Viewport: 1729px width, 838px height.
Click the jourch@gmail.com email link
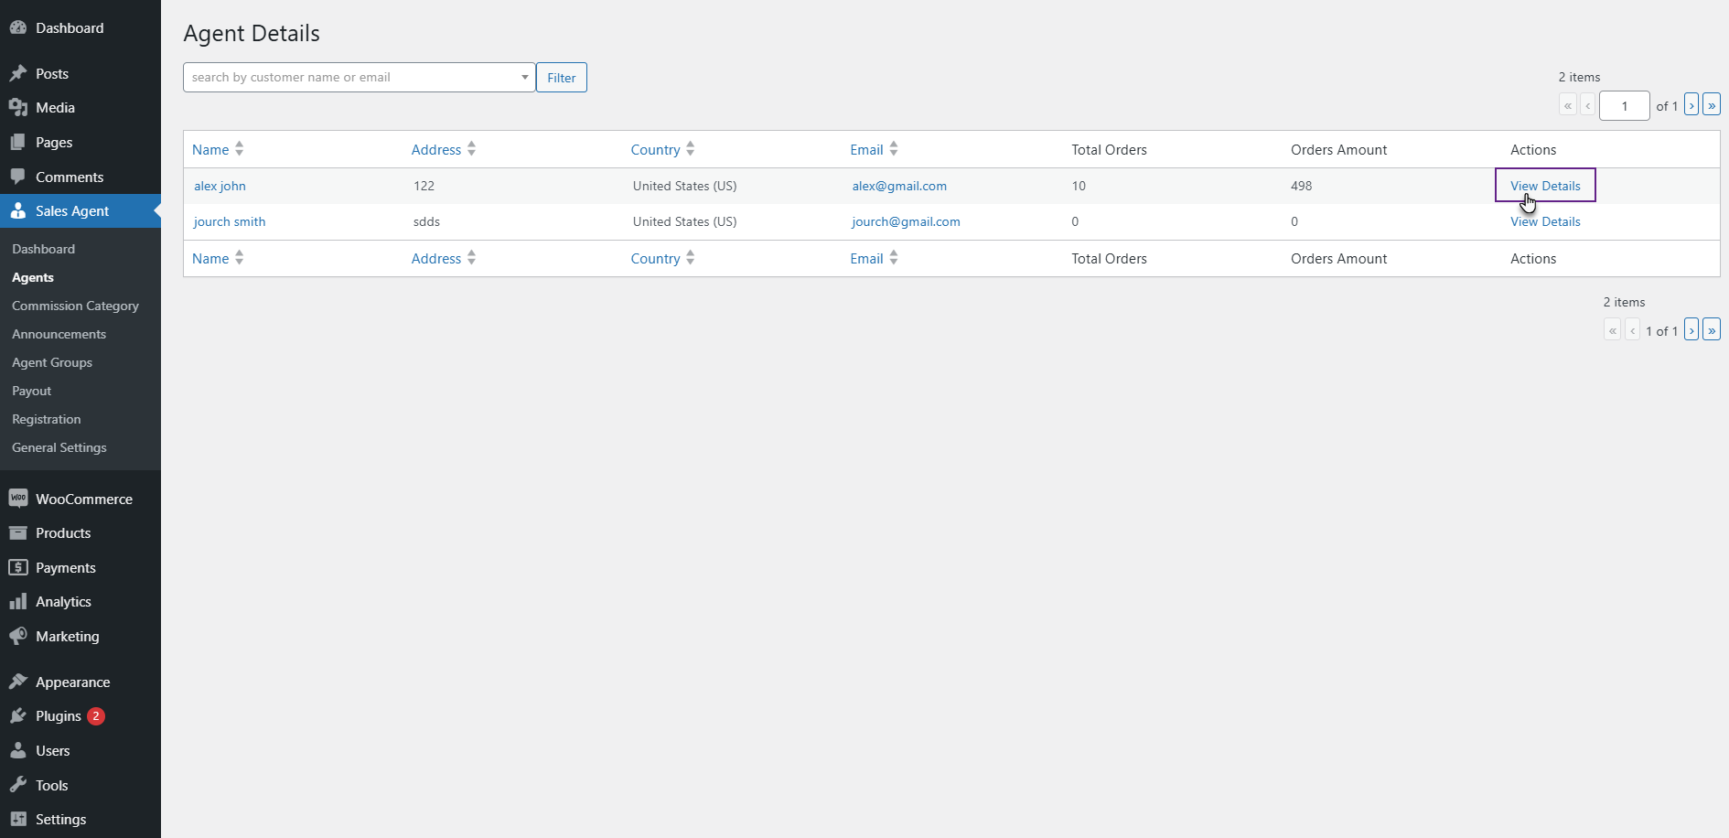click(x=906, y=221)
